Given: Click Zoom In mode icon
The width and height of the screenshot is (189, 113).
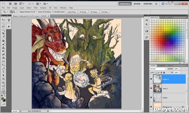Looking at the screenshot, I should point(11,12).
